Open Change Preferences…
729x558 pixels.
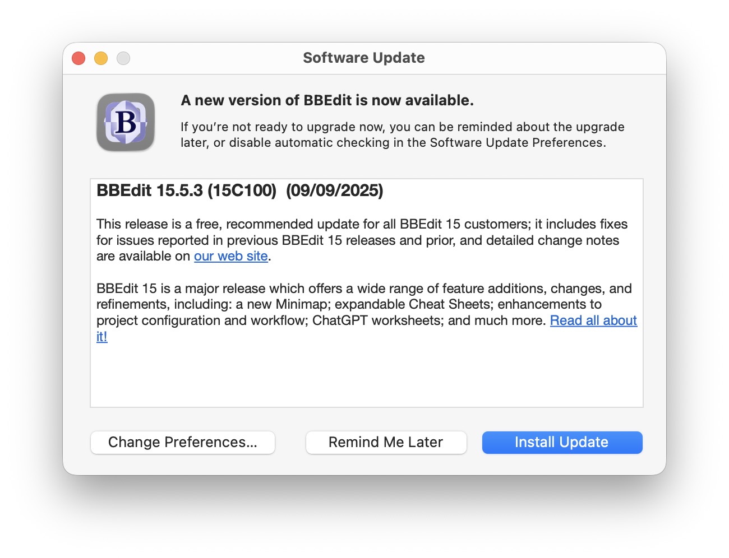182,442
